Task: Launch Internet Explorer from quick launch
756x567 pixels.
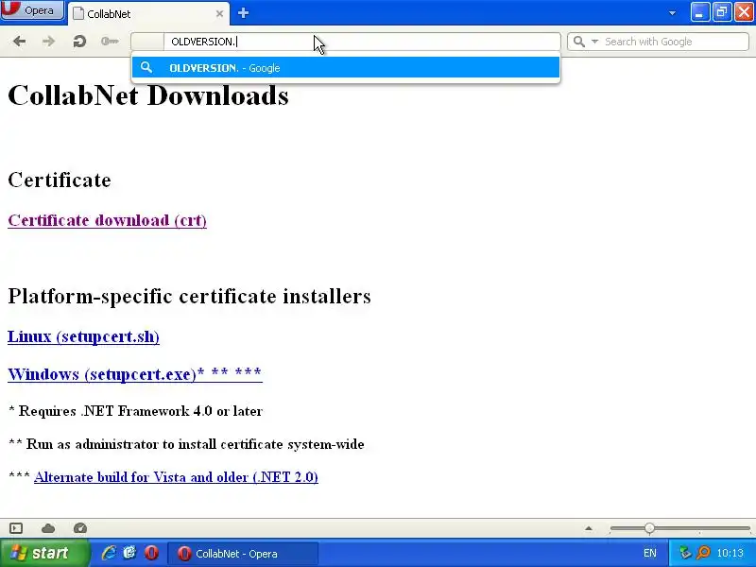Action: coord(109,553)
